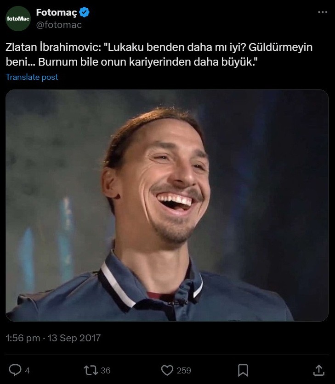Click the Translate post link
The image size is (335, 384).
pos(32,77)
